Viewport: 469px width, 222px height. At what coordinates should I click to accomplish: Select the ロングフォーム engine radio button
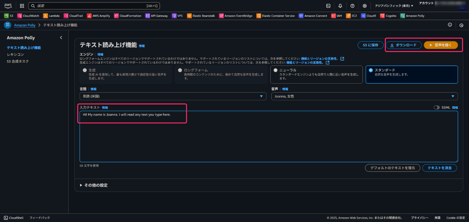180,70
